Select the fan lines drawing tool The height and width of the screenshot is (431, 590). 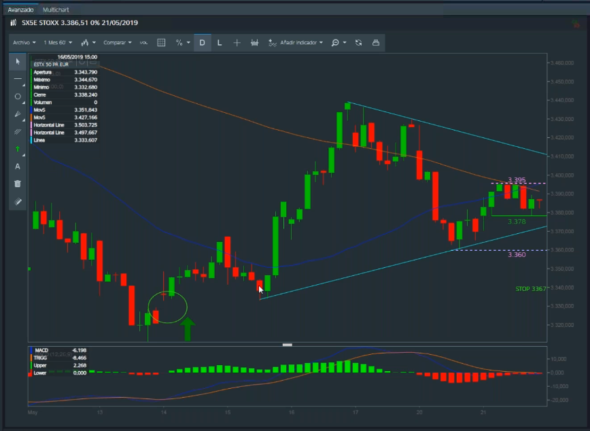coord(18,114)
